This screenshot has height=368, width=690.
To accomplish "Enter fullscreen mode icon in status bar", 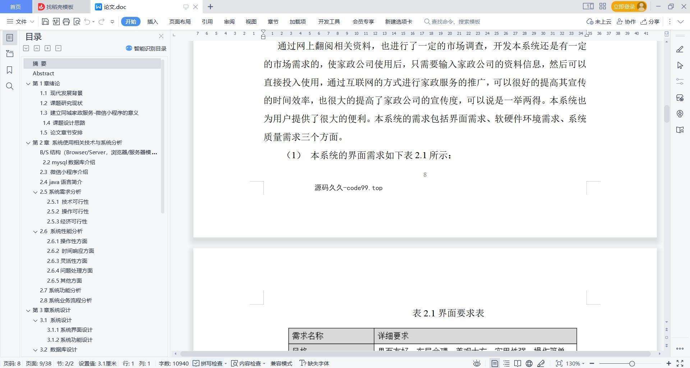I will [x=680, y=363].
